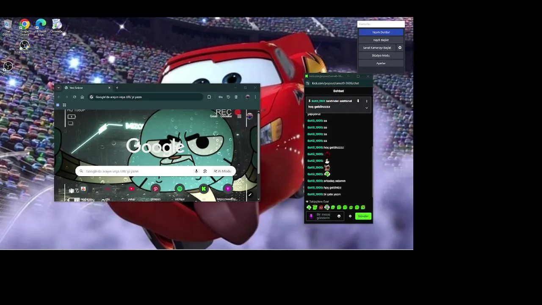Open the Gmail link on Google page
The width and height of the screenshot is (542, 305).
pos(213,116)
